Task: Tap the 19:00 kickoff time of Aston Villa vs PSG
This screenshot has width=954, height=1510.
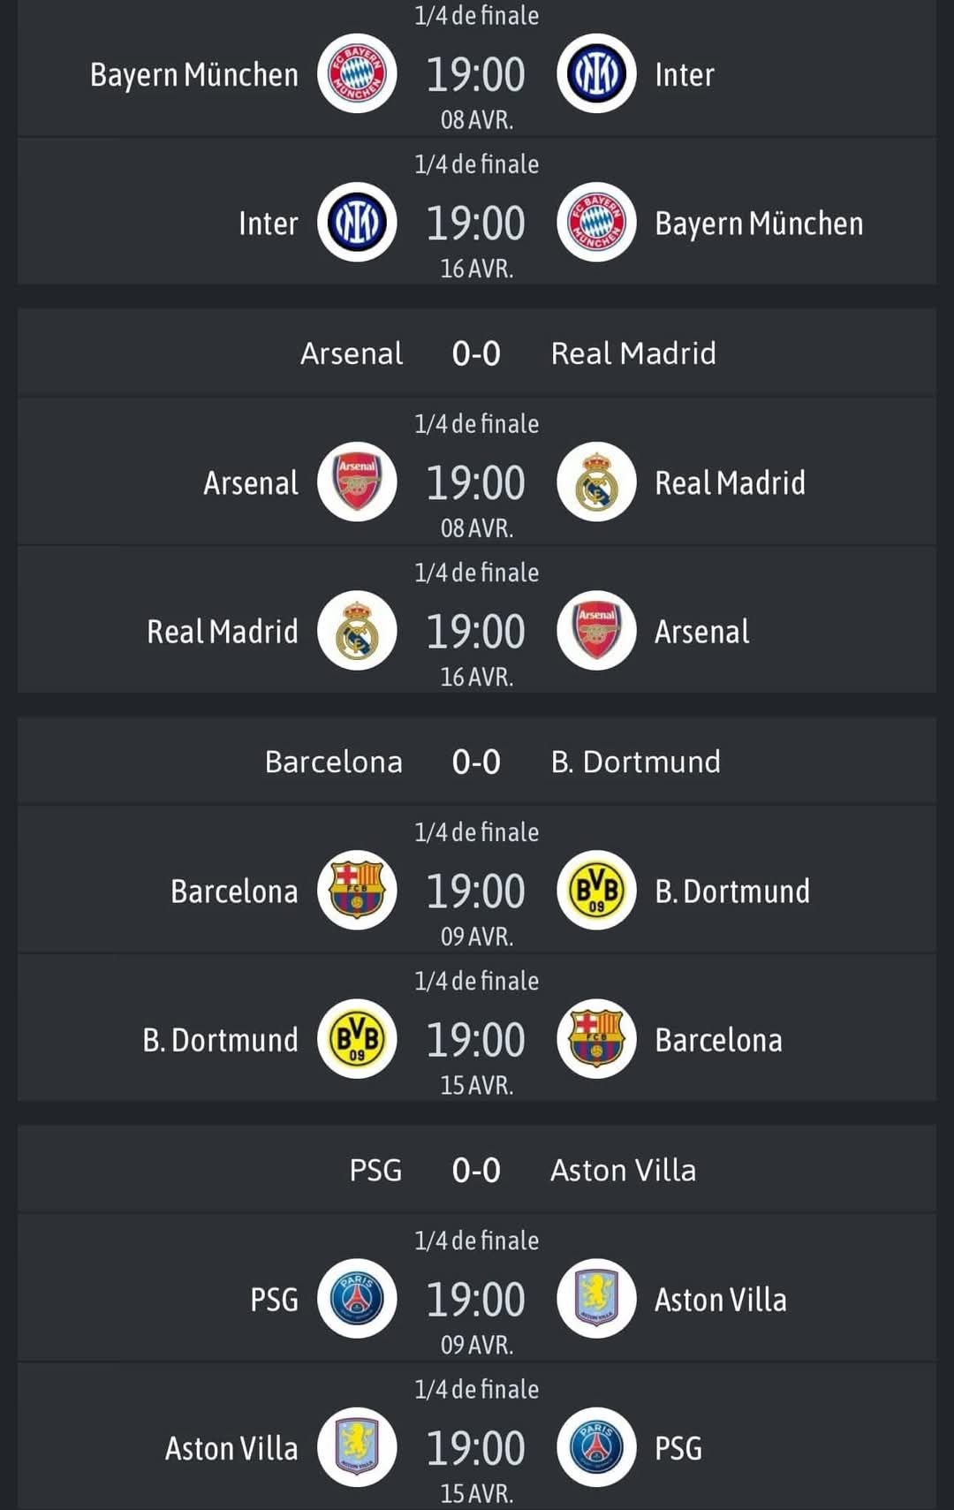Action: (x=476, y=1448)
